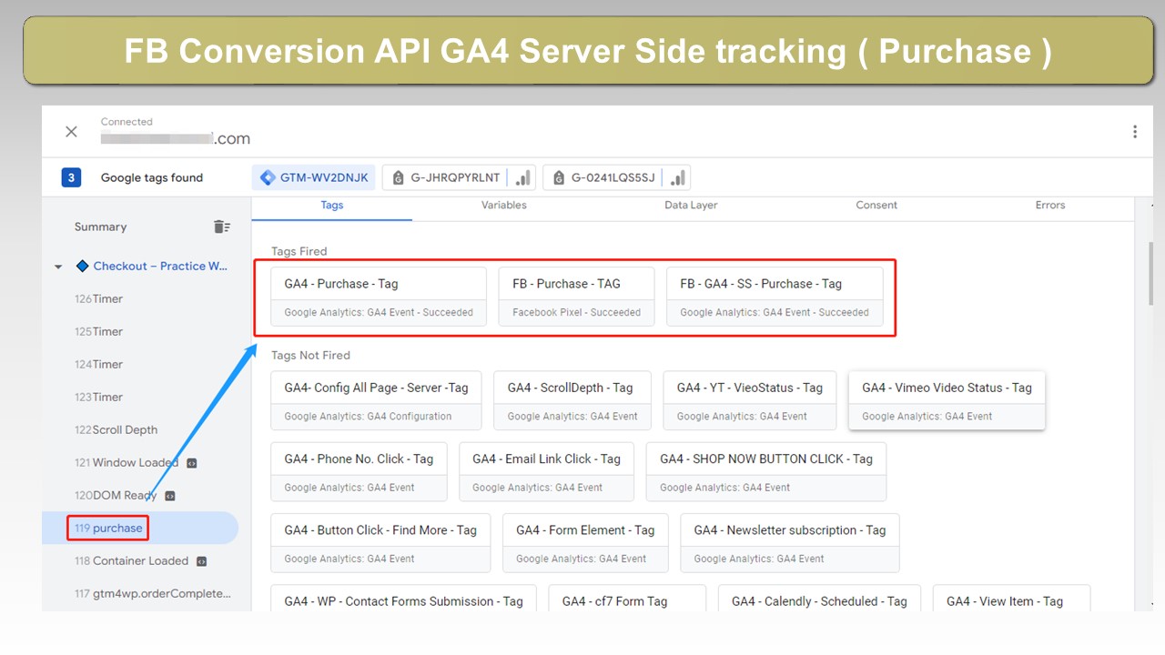Click the diamond icon beside Checkout – Practice
The height and width of the screenshot is (655, 1165).
click(83, 267)
